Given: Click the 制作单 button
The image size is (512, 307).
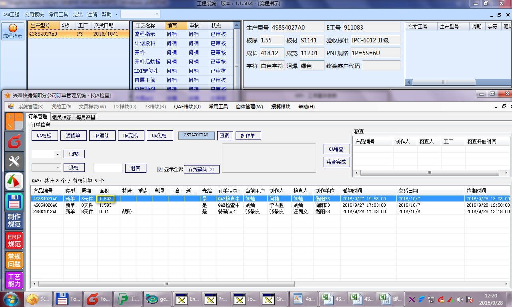Looking at the screenshot, I should tap(248, 136).
